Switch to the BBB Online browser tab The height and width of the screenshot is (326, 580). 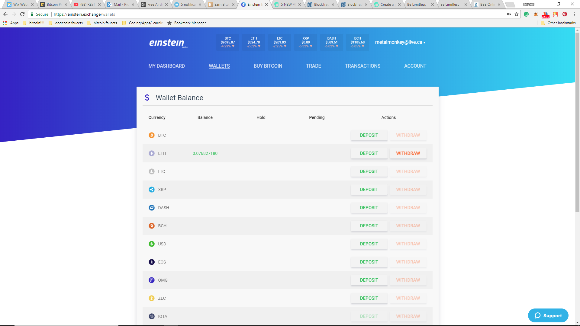[487, 5]
